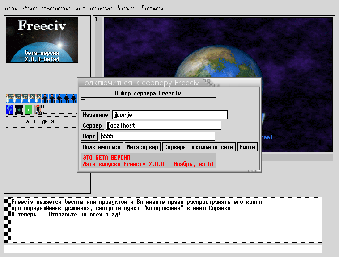Click the research light bulb indicator

pos(10,110)
